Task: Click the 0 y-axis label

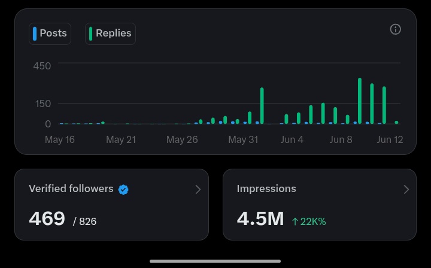Action: pyautogui.click(x=48, y=124)
